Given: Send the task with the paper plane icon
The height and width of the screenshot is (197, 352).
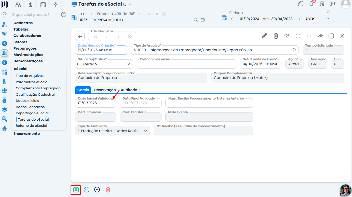Looking at the screenshot, I should point(287,36).
